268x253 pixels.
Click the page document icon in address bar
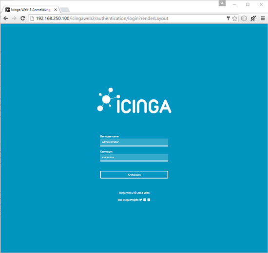point(32,18)
